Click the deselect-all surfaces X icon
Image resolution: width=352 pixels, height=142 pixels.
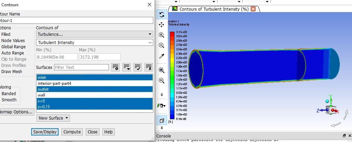pyautogui.click(x=149, y=67)
